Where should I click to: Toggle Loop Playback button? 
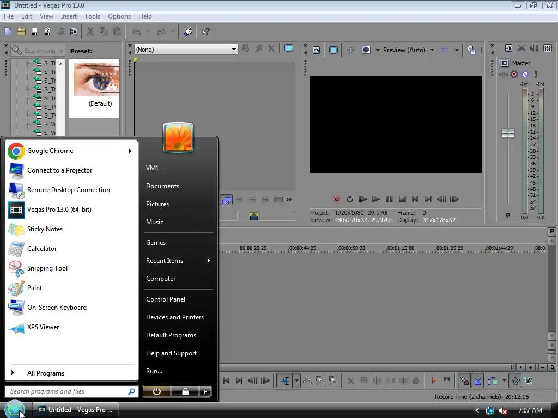350,199
